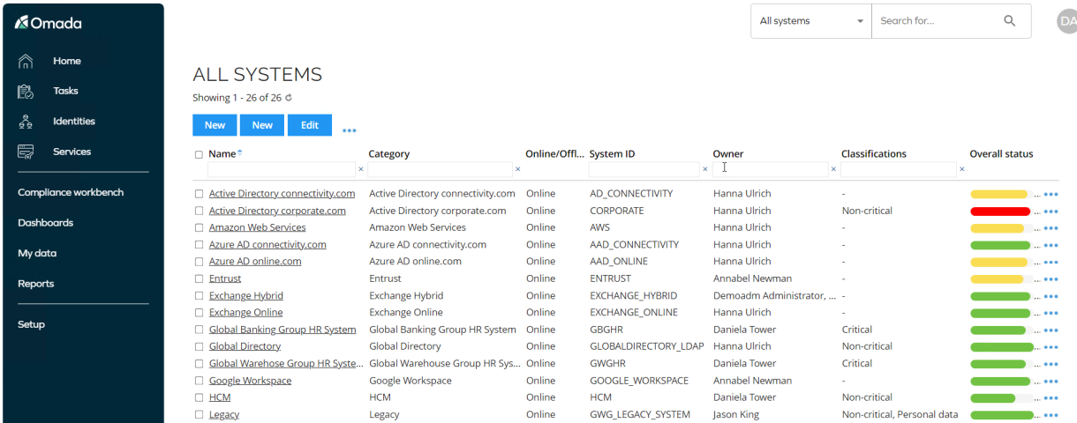This screenshot has height=423, width=1077.
Task: Clear the Owner filter with its x
Action: click(x=833, y=169)
